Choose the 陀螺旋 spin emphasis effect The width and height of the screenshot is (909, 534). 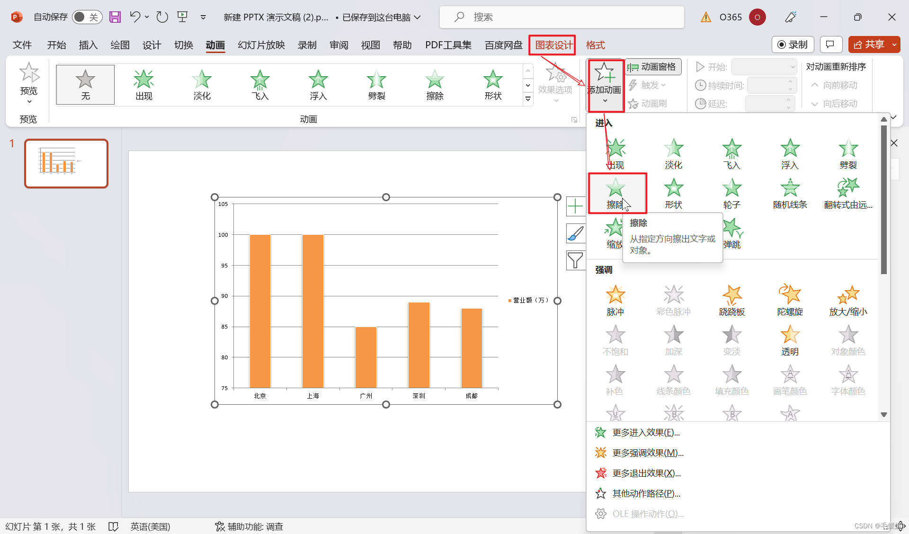pos(790,300)
